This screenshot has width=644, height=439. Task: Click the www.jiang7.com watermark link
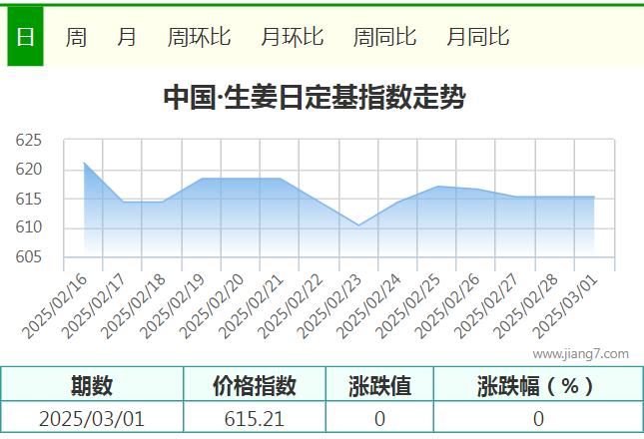[580, 353]
